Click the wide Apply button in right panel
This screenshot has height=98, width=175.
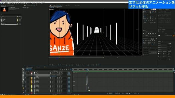pos(166,33)
